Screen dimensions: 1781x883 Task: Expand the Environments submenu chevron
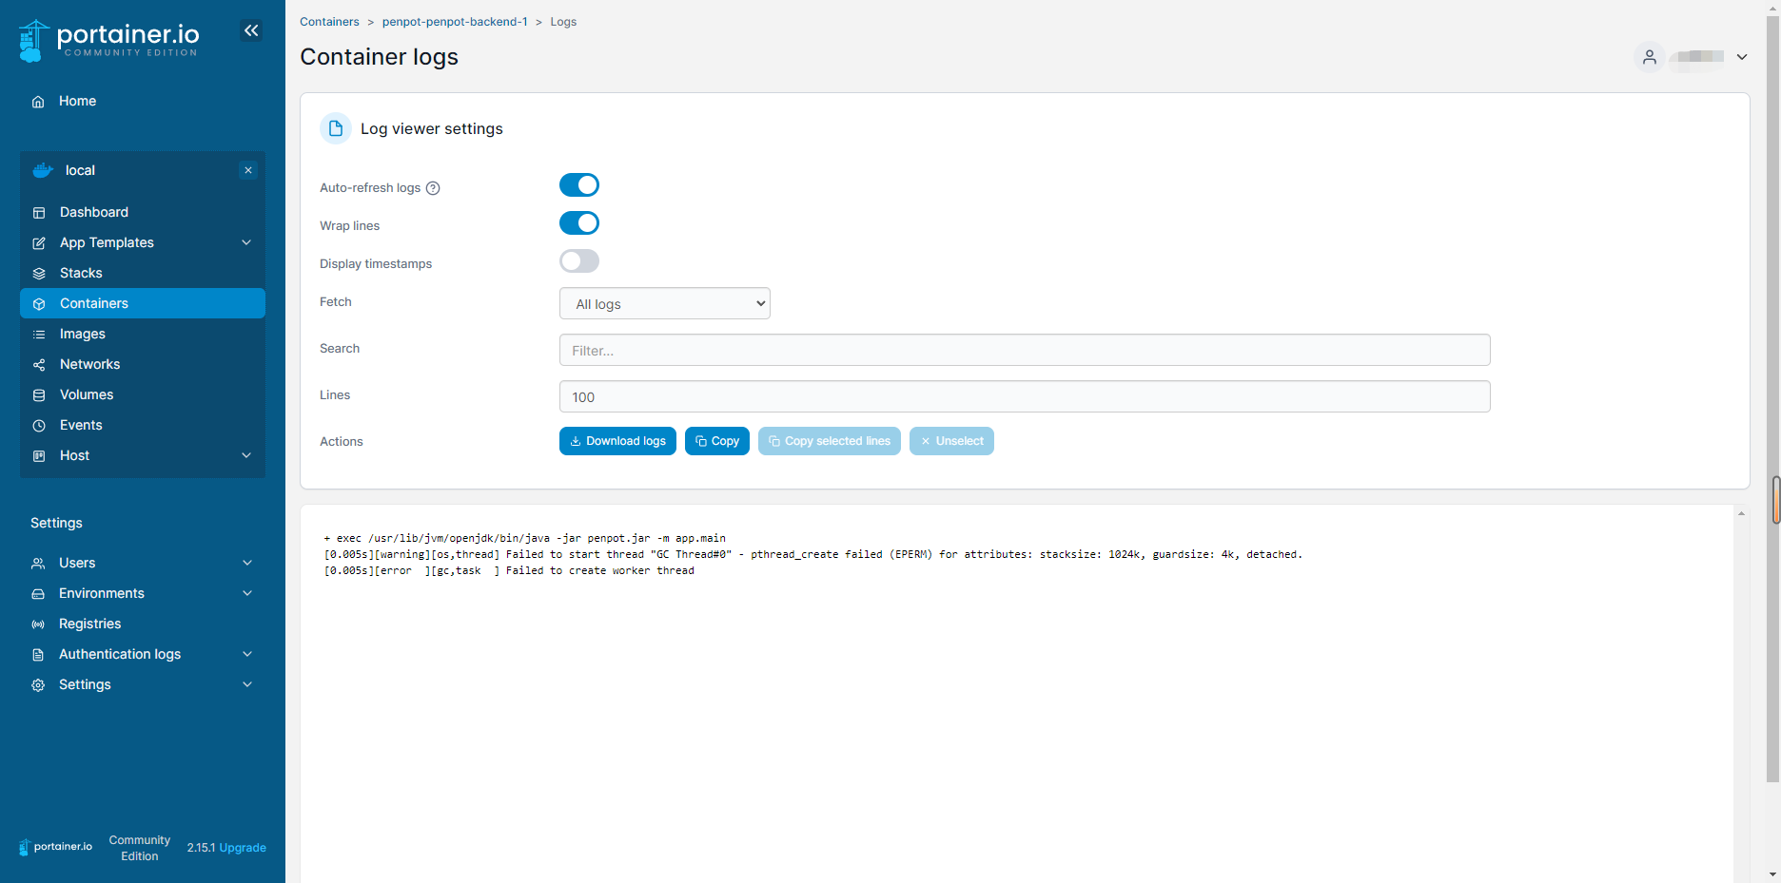click(x=247, y=593)
